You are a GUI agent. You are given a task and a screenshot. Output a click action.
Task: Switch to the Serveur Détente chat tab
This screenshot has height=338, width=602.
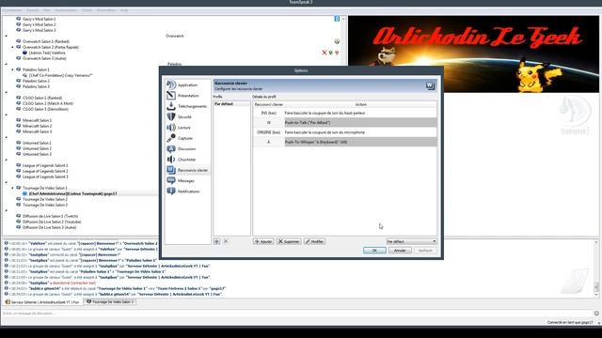[x=42, y=302]
